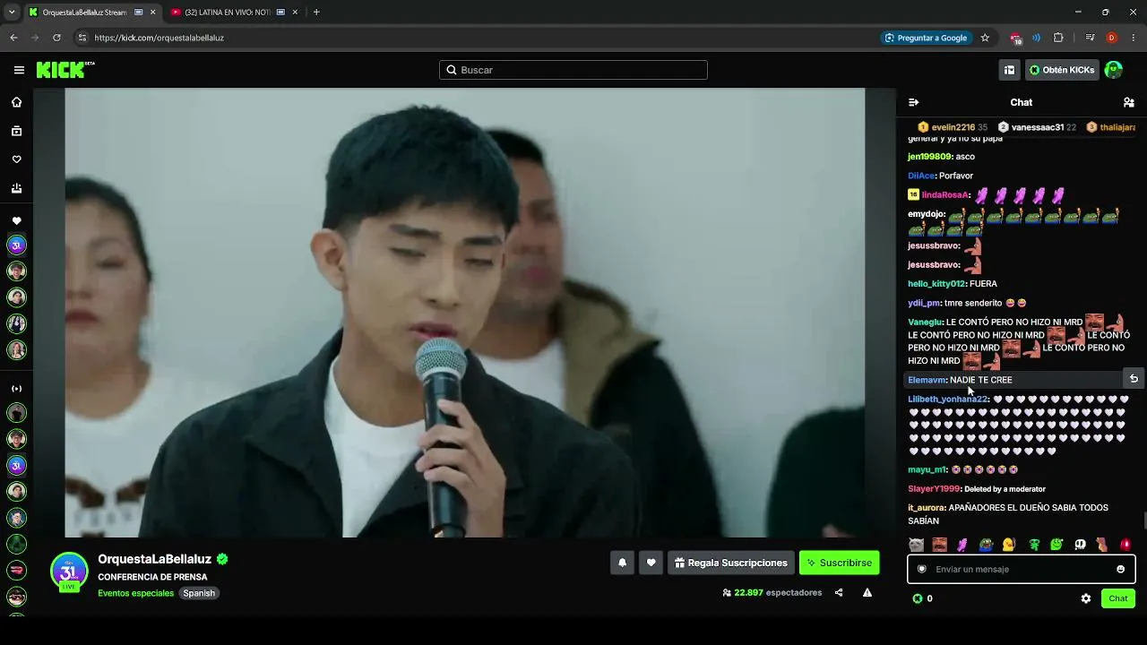Image resolution: width=1147 pixels, height=645 pixels.
Task: Open the tab search dropdown arrow
Action: coord(12,13)
